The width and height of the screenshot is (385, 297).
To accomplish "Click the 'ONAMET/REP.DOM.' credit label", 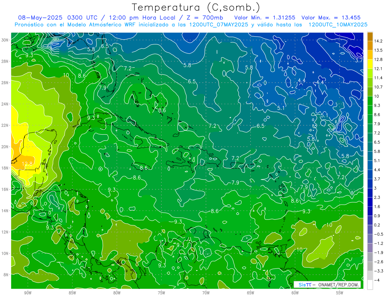I will click(338, 285).
